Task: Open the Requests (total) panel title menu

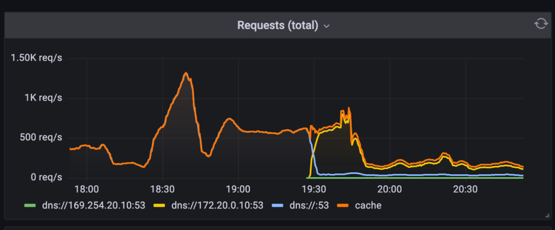Action: pos(277,25)
